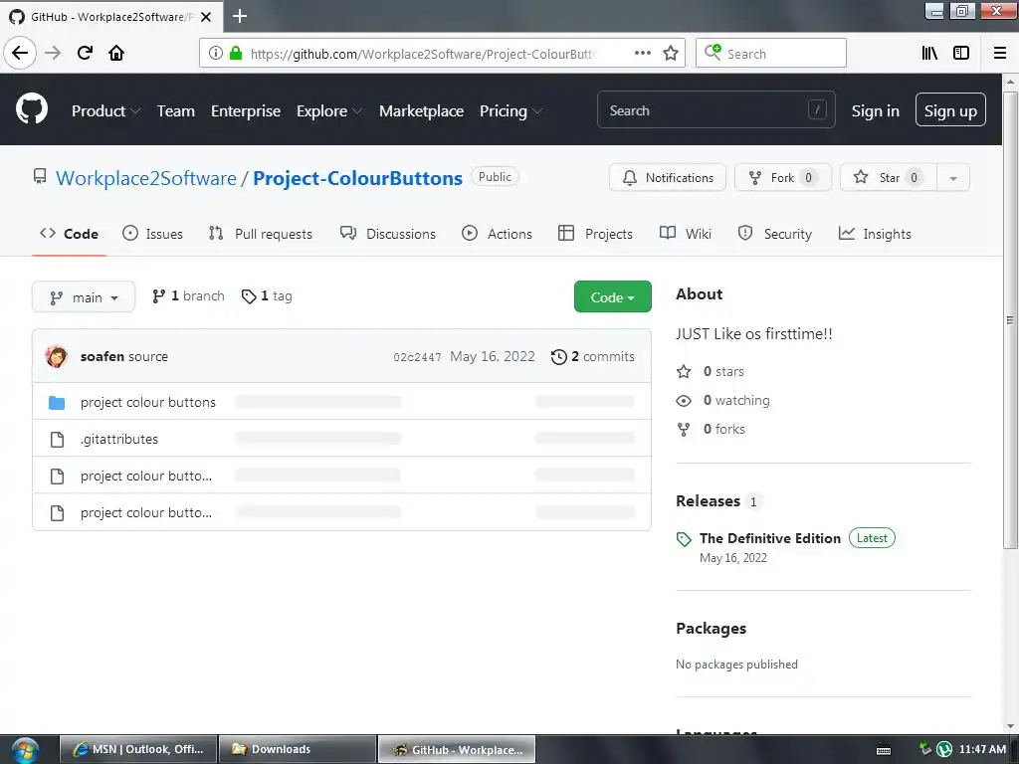
Task: Open the browser library icon
Action: coord(929,53)
